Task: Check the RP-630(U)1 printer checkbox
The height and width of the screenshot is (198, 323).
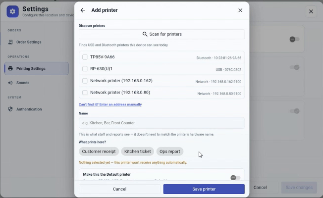Action: (85, 69)
